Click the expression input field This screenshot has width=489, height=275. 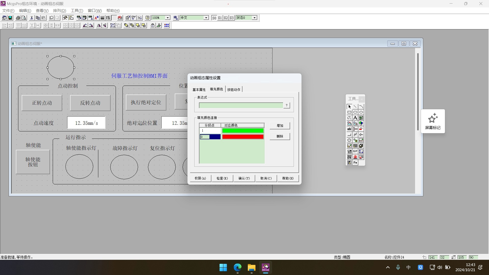(241, 105)
